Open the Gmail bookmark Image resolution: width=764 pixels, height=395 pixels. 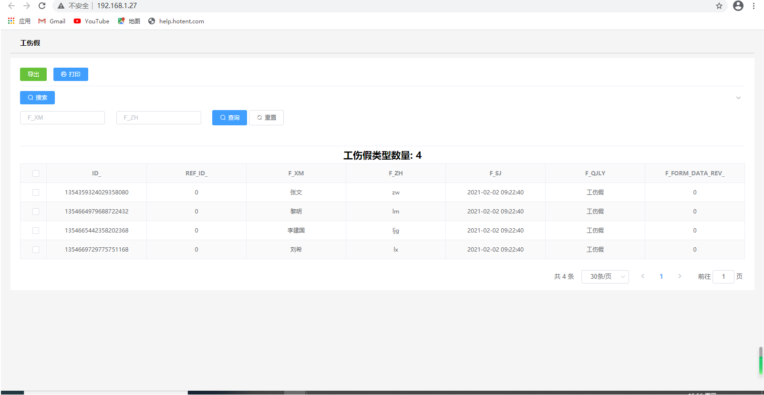click(x=52, y=21)
